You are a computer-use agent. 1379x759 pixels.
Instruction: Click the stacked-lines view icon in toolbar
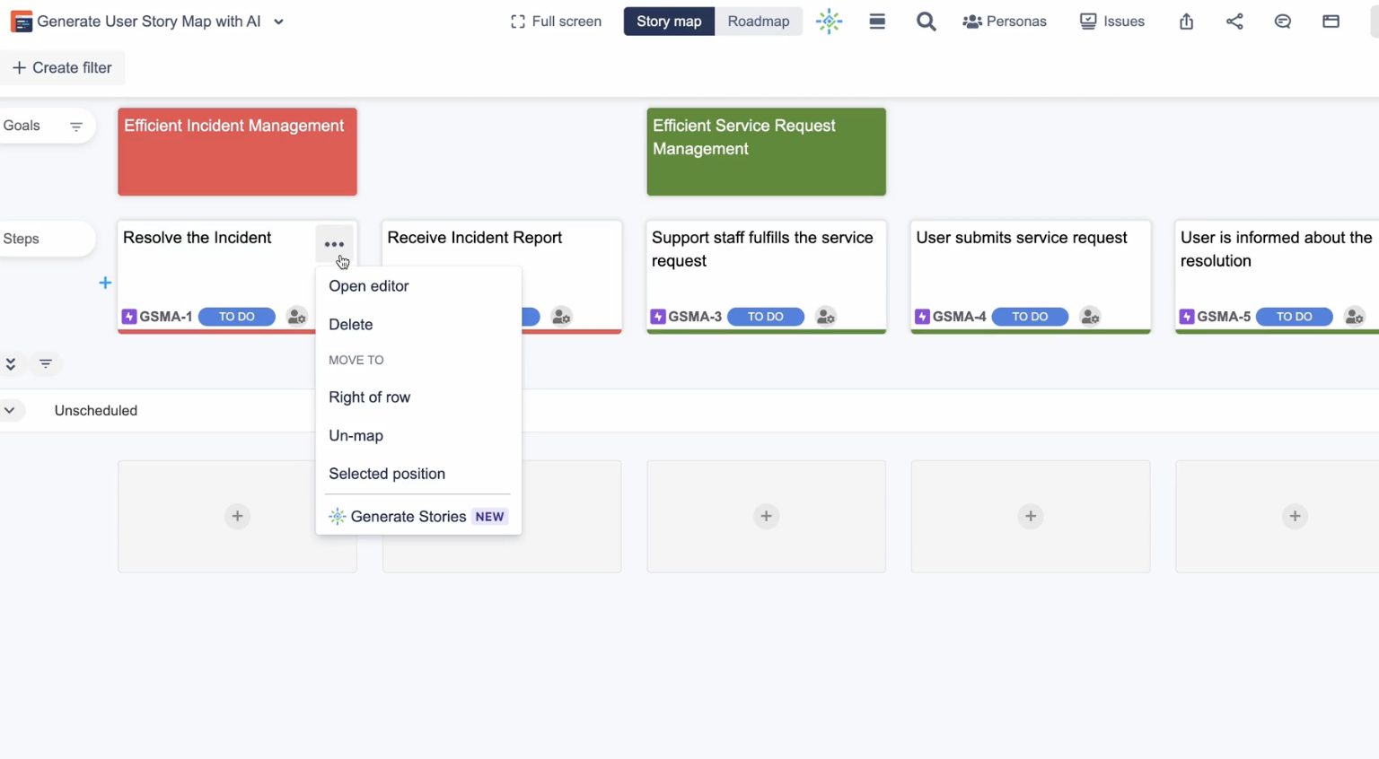[877, 22]
